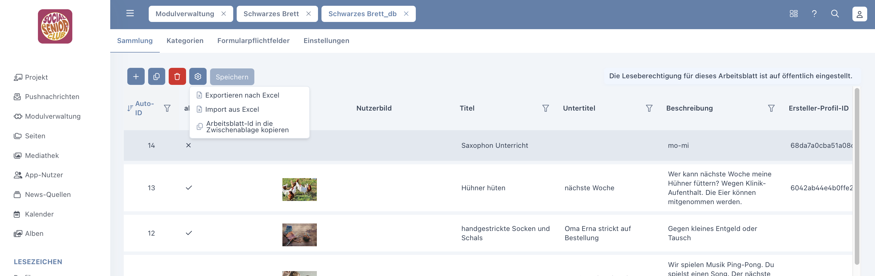Image resolution: width=875 pixels, height=276 pixels.
Task: Open the Untertitel column filter
Action: point(649,108)
